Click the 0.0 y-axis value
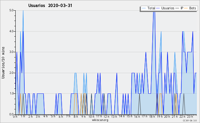This screenshot has height=123, width=200. (x=11, y=114)
